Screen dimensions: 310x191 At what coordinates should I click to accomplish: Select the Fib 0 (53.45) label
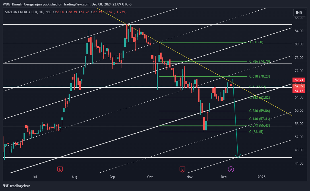(256, 132)
